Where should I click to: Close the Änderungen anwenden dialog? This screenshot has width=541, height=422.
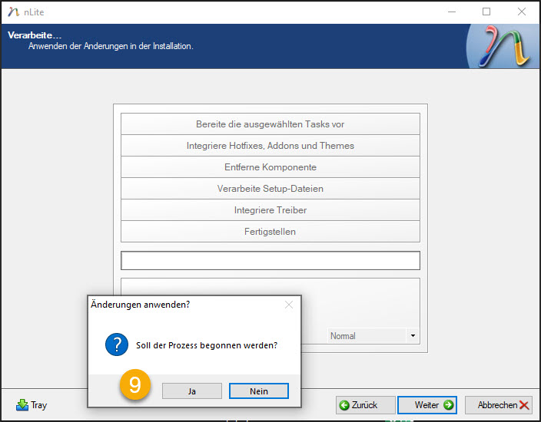click(x=289, y=305)
